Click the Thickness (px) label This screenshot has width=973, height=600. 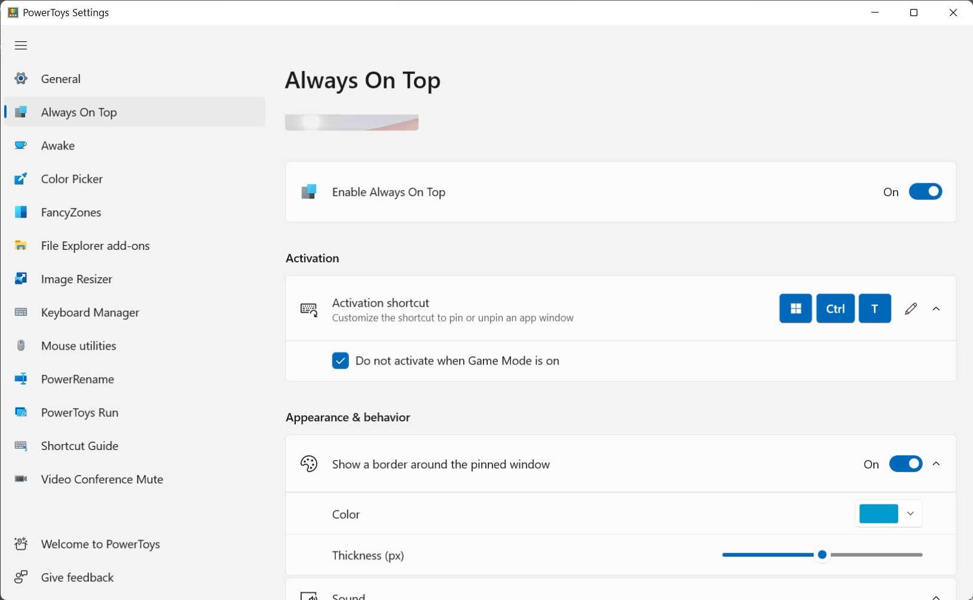(x=368, y=555)
